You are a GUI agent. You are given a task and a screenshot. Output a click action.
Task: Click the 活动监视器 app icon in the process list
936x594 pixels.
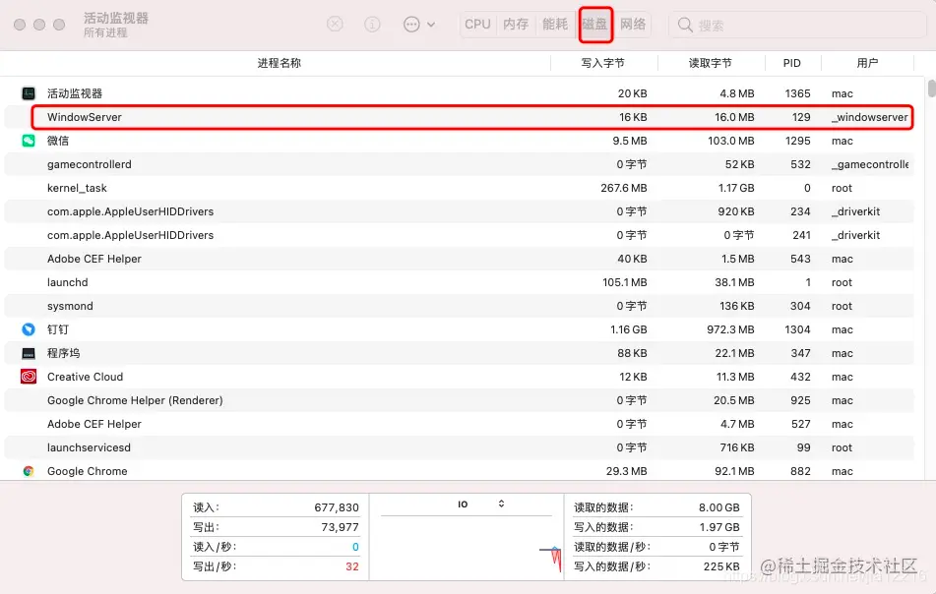[29, 93]
